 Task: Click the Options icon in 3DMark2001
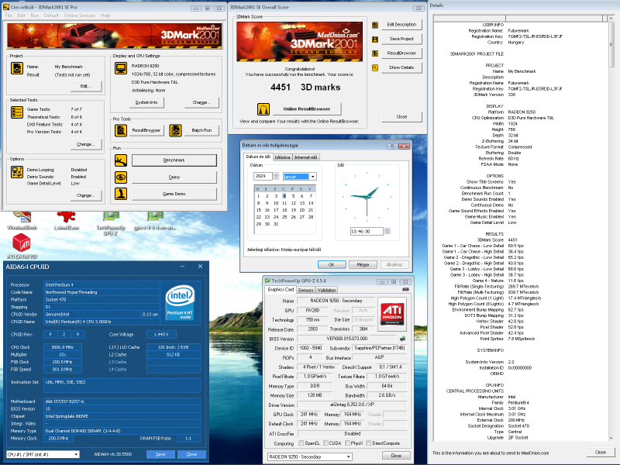pos(16,172)
